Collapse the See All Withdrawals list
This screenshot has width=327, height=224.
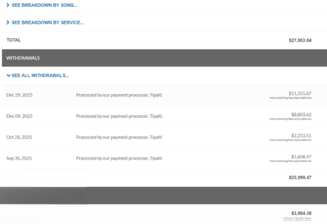38,75
